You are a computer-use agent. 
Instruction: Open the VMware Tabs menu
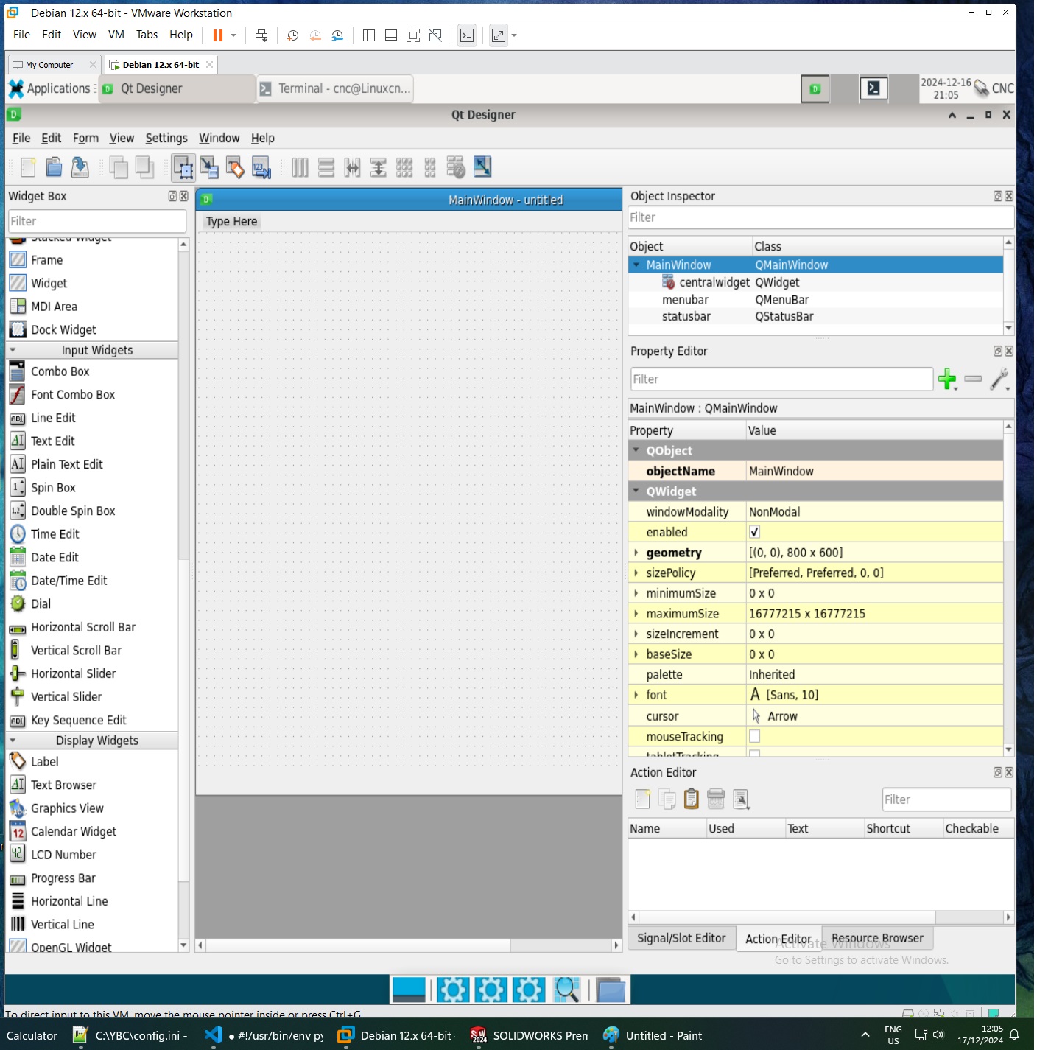point(147,35)
